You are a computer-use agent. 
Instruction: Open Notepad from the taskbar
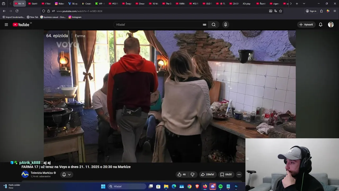pos(228,186)
